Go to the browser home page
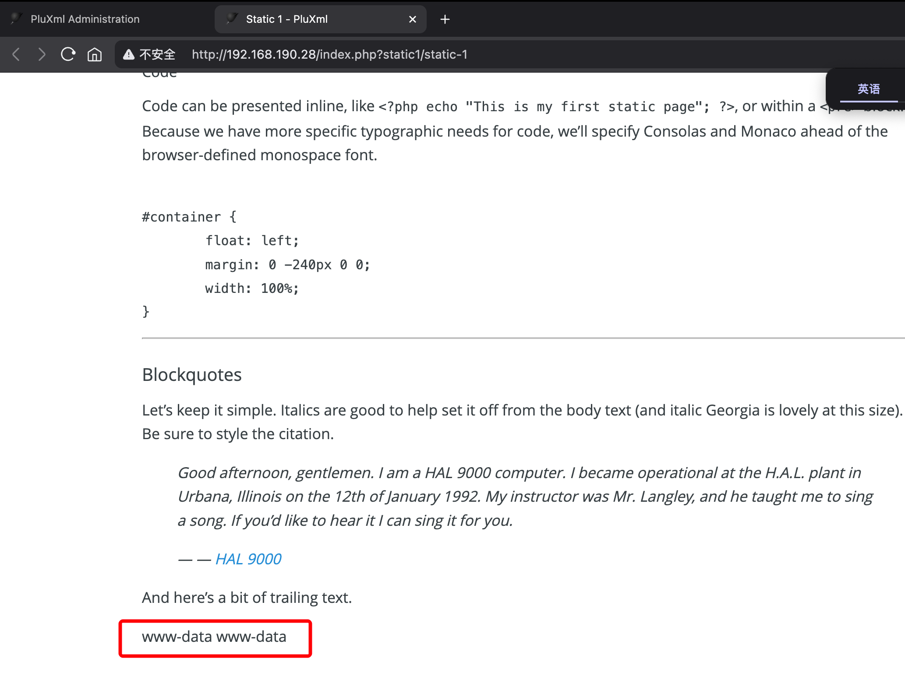Viewport: 905px width, 683px height. pyautogui.click(x=95, y=55)
